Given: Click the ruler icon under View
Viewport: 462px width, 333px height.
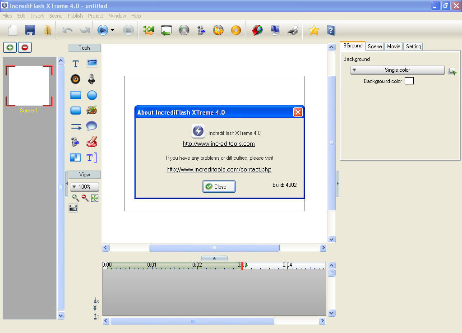Looking at the screenshot, I should pyautogui.click(x=73, y=208).
